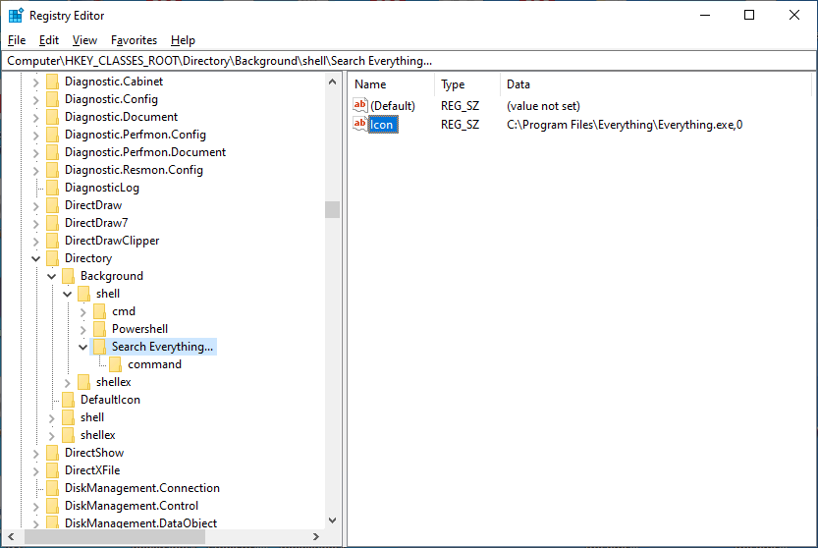Click the tree scroll-down arrow

332,521
